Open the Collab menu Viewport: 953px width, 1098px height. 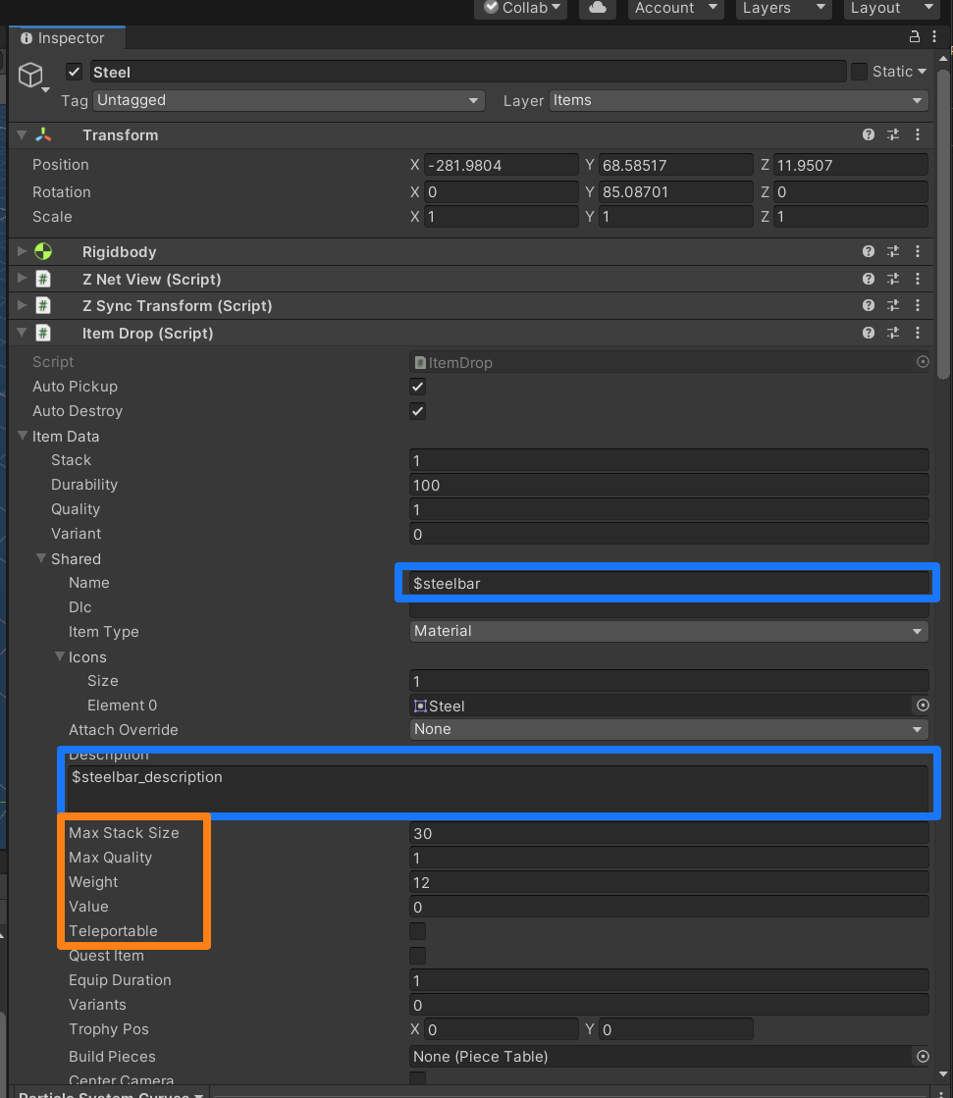[x=520, y=8]
